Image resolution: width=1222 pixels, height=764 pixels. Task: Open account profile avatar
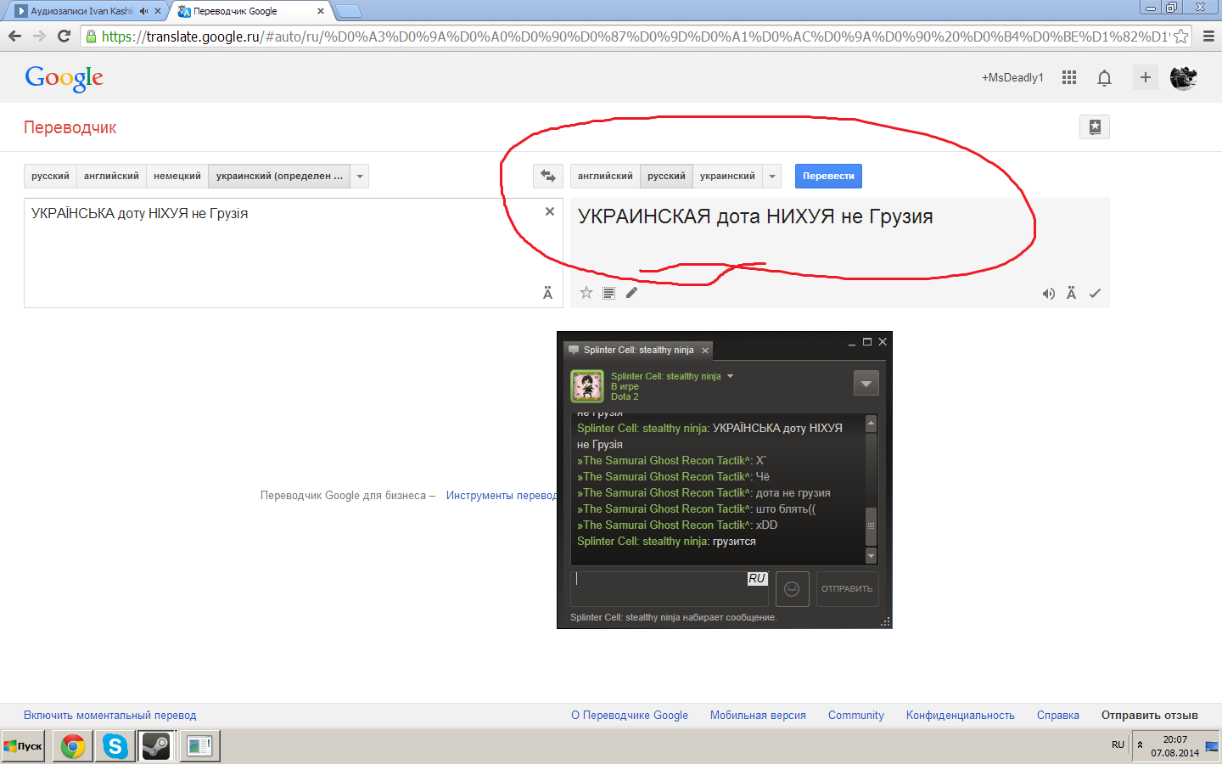tap(1183, 77)
